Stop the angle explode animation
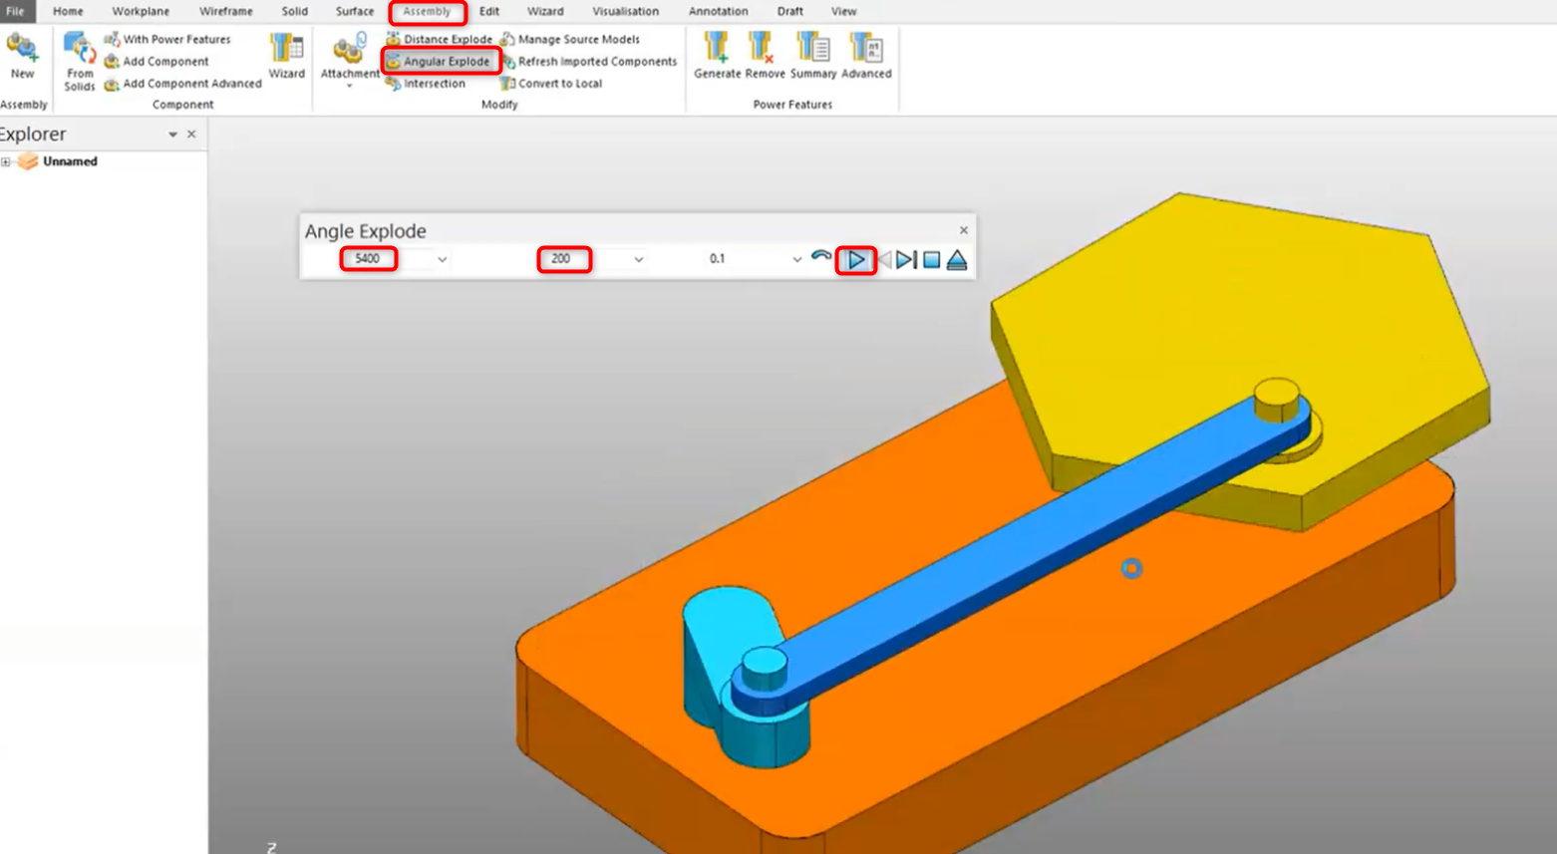 coord(930,259)
